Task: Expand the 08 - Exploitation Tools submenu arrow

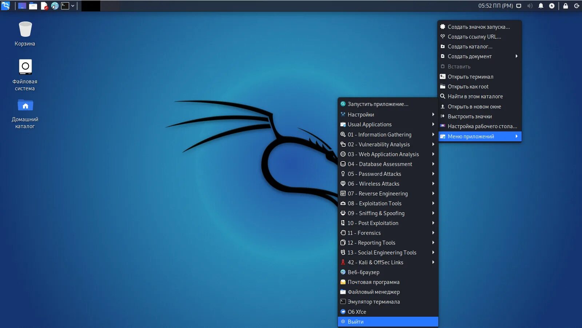Action: (433, 203)
